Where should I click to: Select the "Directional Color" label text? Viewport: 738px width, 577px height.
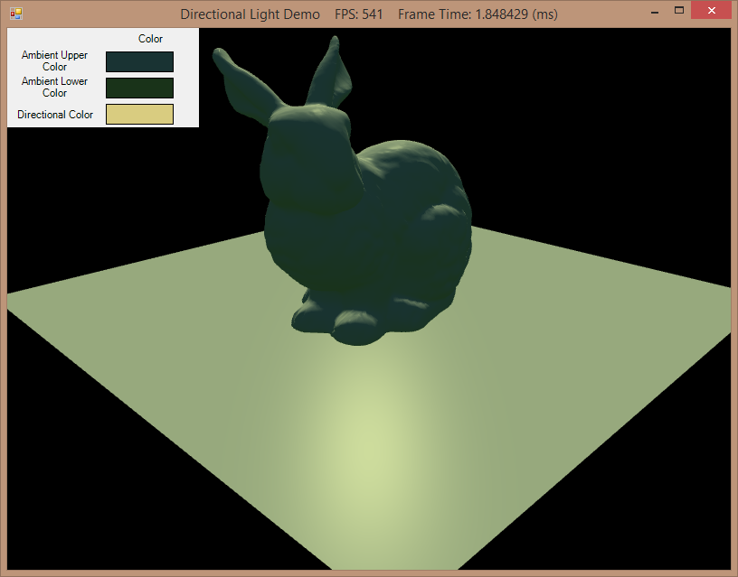click(x=55, y=115)
